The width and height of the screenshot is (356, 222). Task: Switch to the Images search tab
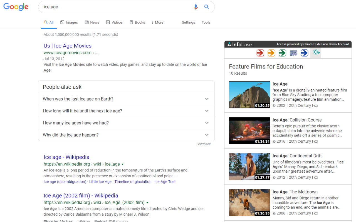pos(69,22)
